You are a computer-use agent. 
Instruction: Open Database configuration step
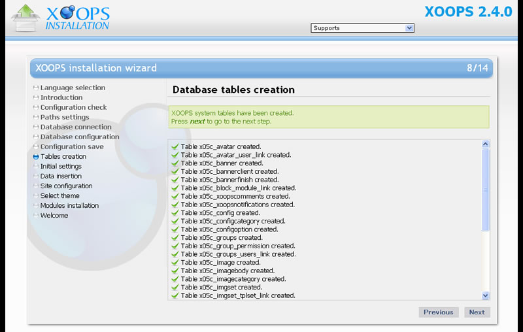[x=80, y=137]
